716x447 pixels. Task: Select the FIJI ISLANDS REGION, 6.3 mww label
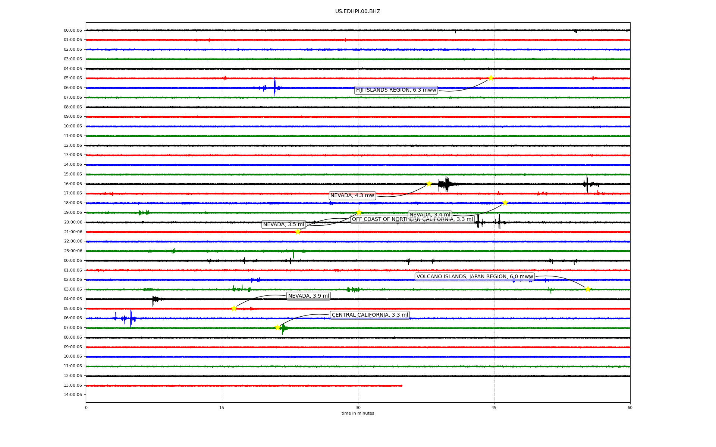point(396,90)
